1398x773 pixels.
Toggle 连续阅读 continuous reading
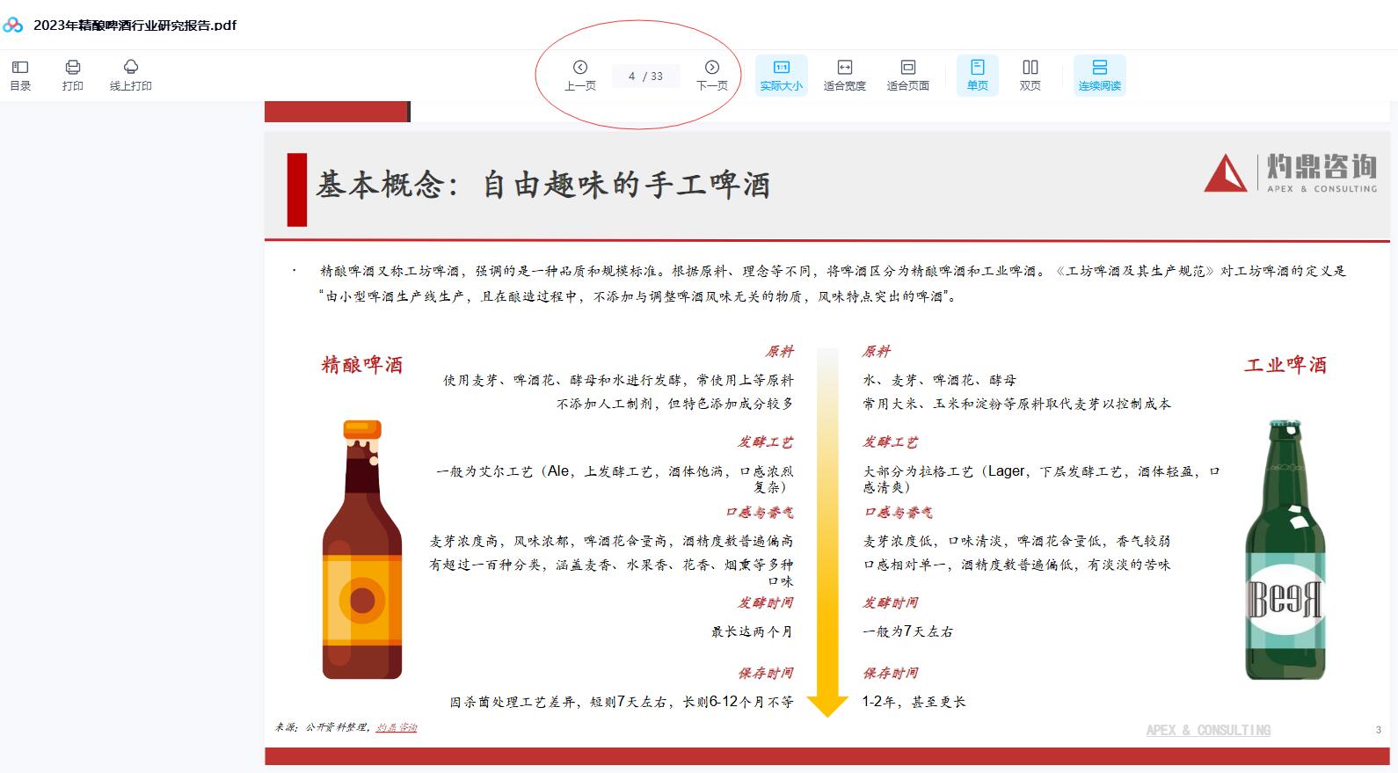click(x=1099, y=76)
